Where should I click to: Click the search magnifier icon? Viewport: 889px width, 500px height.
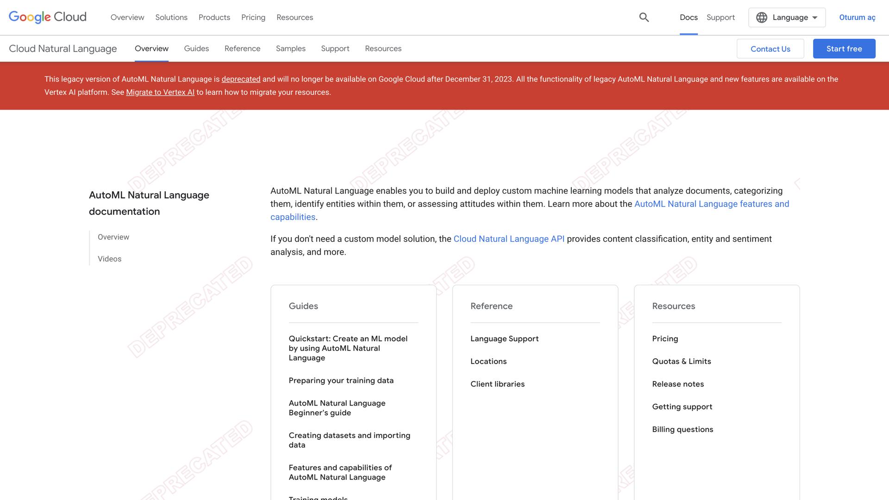pyautogui.click(x=644, y=17)
